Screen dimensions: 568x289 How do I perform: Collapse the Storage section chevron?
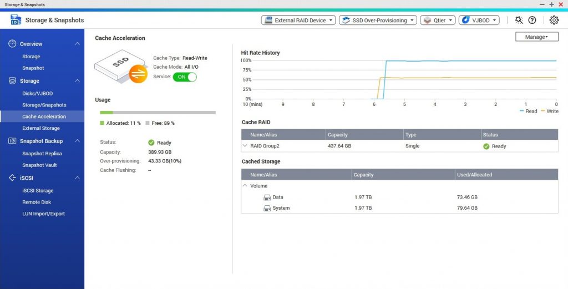click(x=77, y=81)
